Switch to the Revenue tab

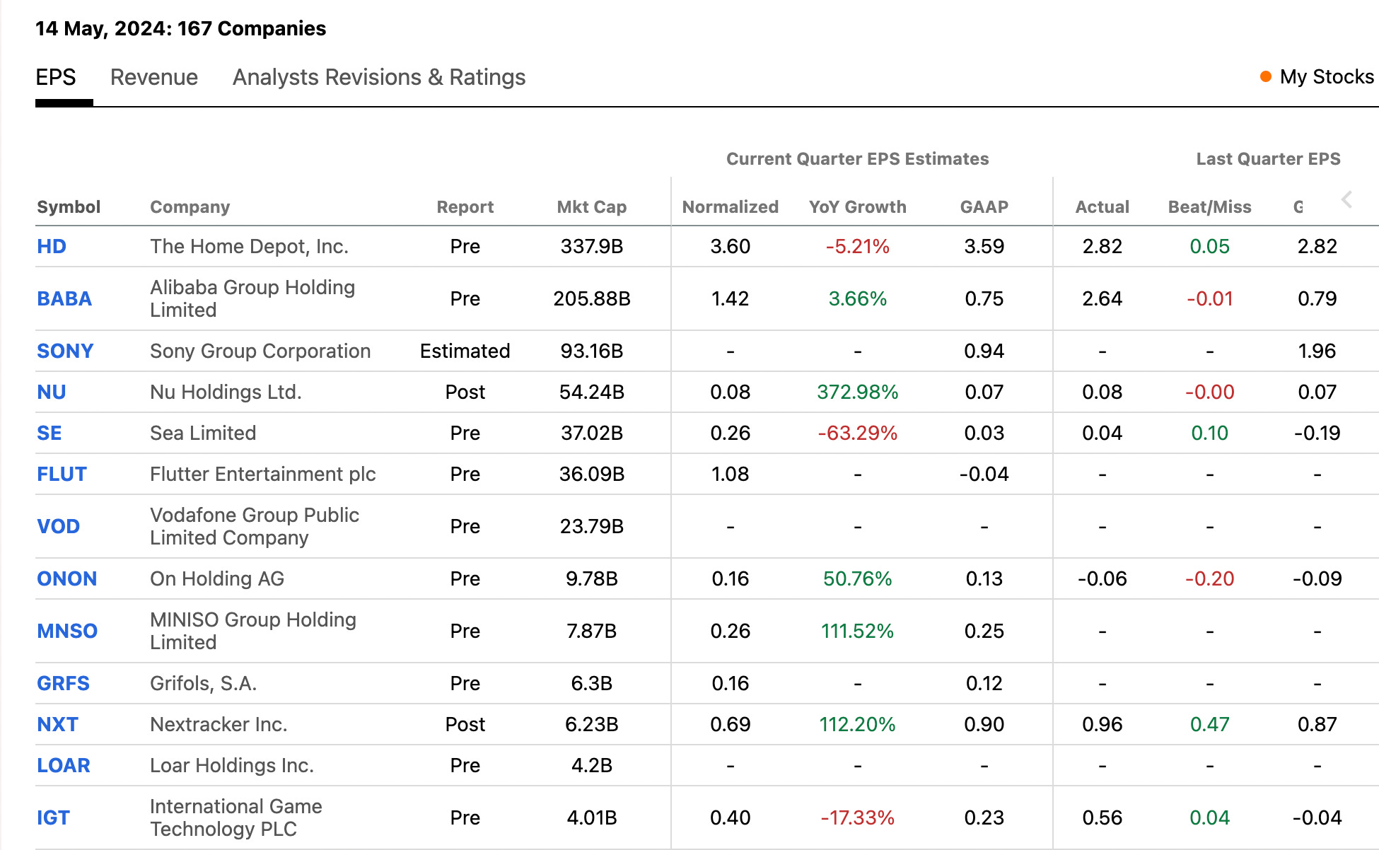[153, 77]
